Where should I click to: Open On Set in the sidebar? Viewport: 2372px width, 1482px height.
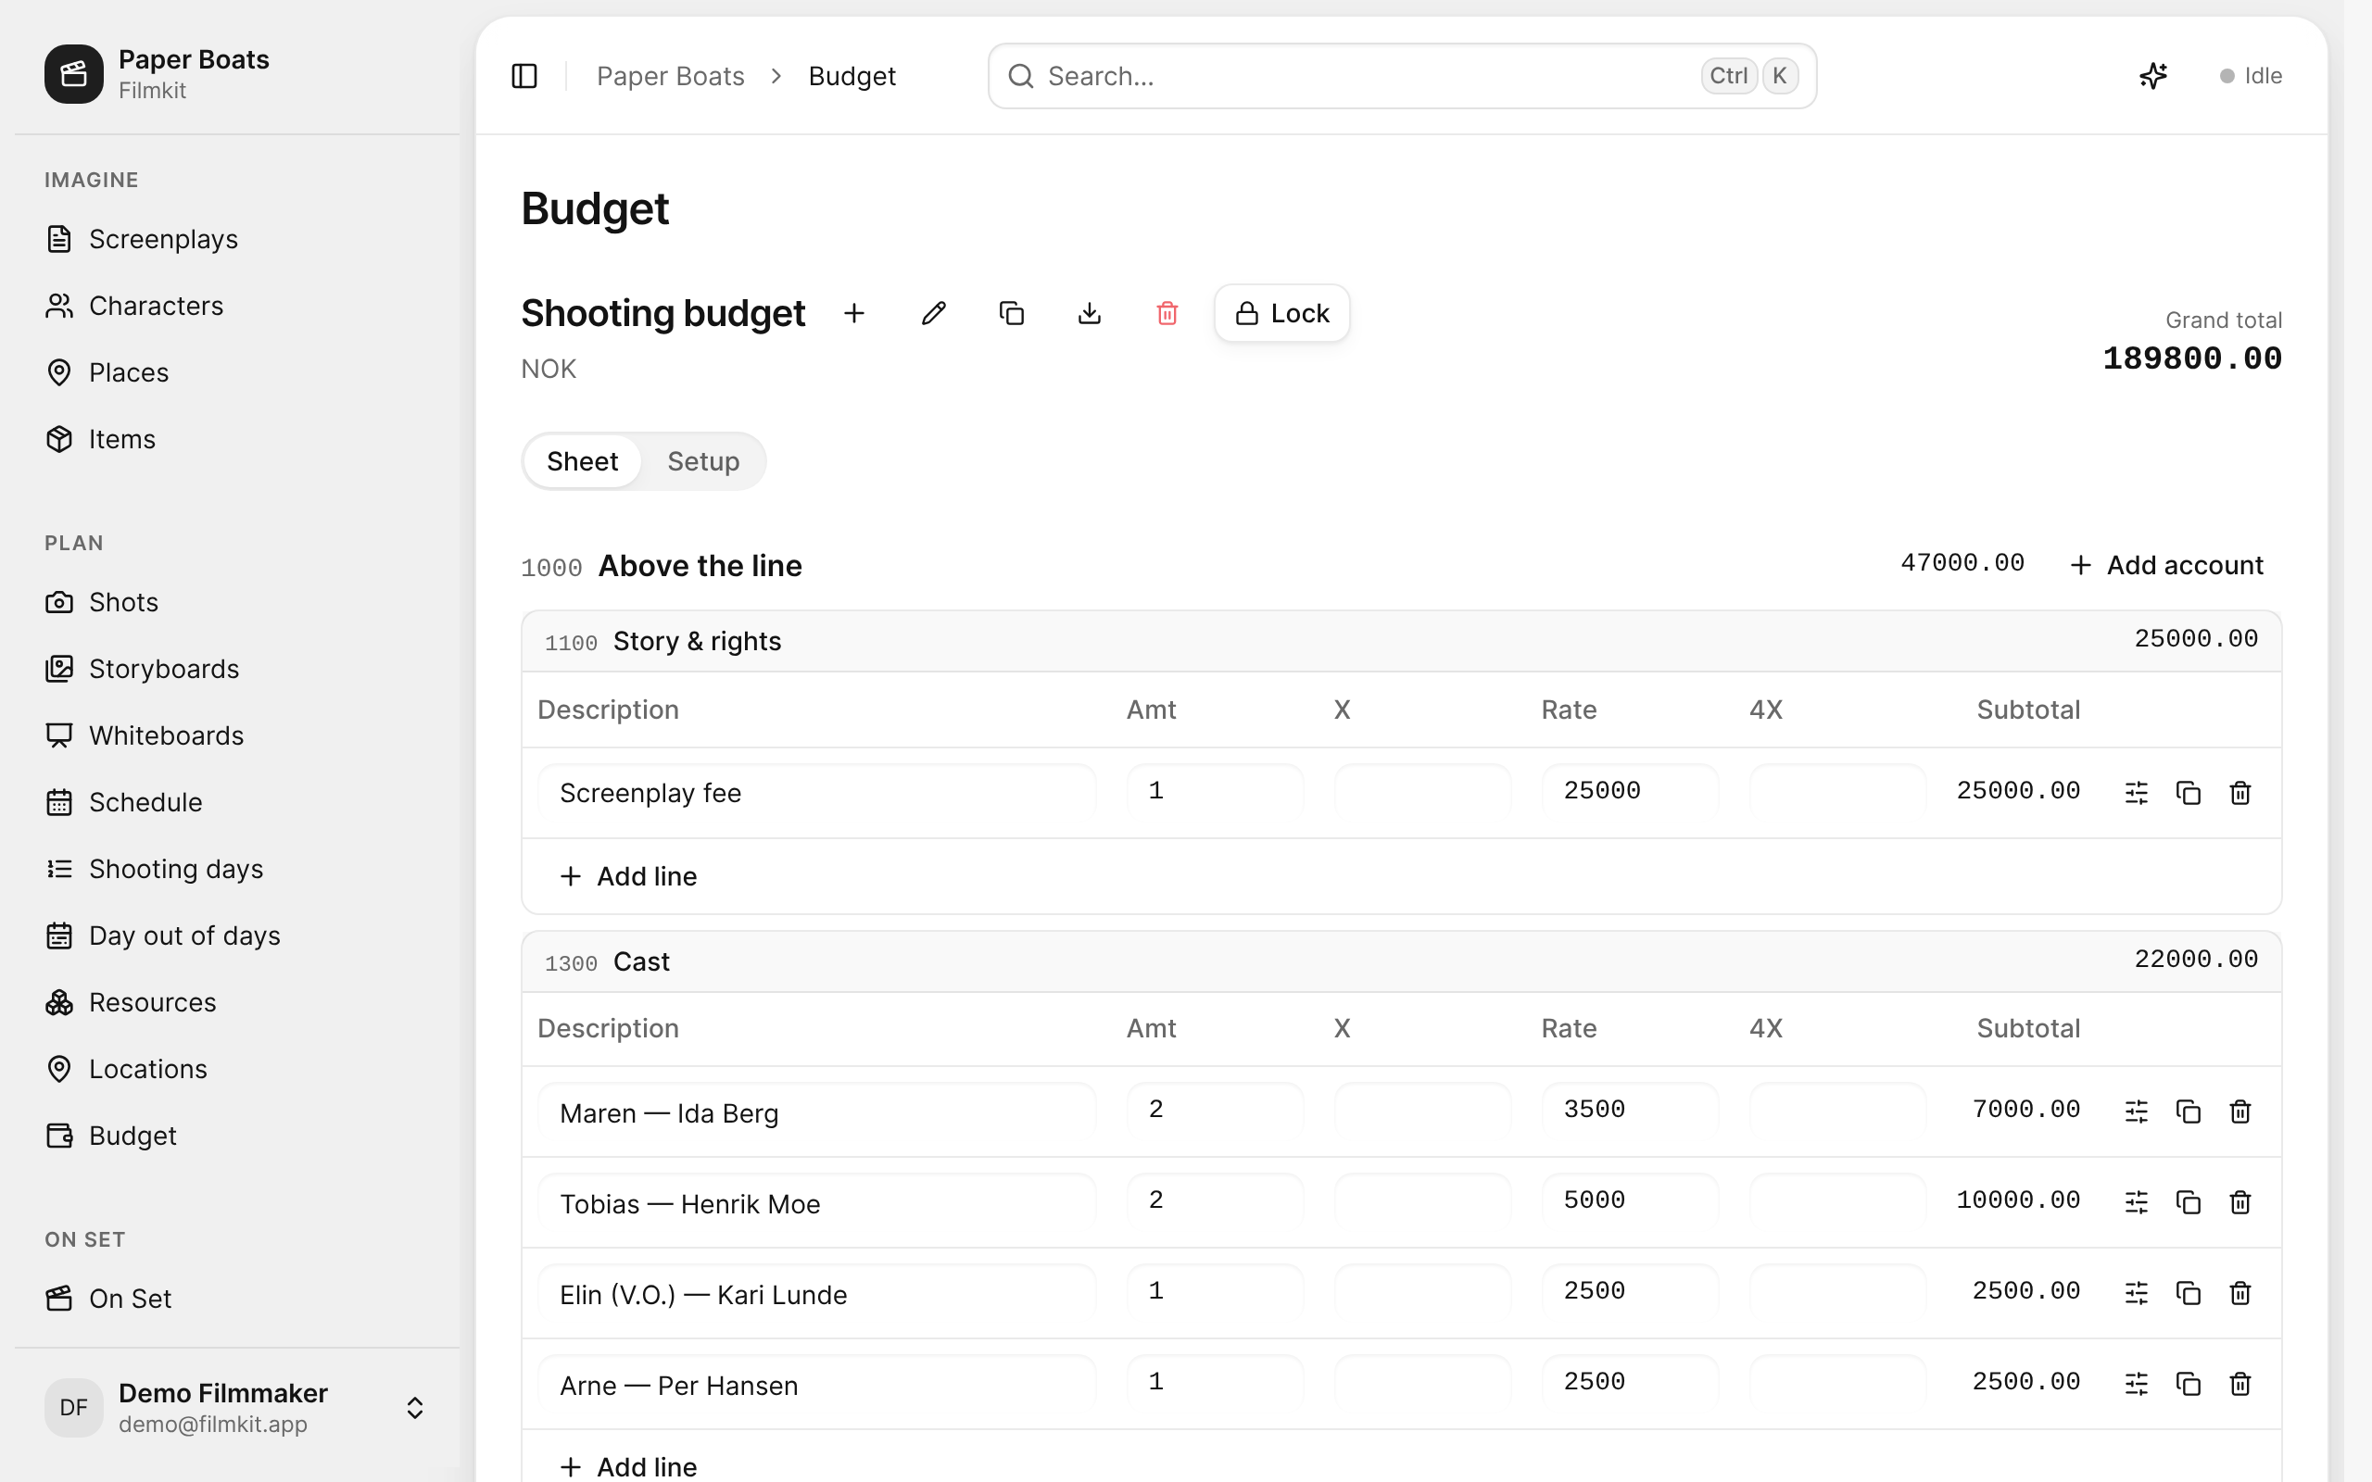[237, 1298]
